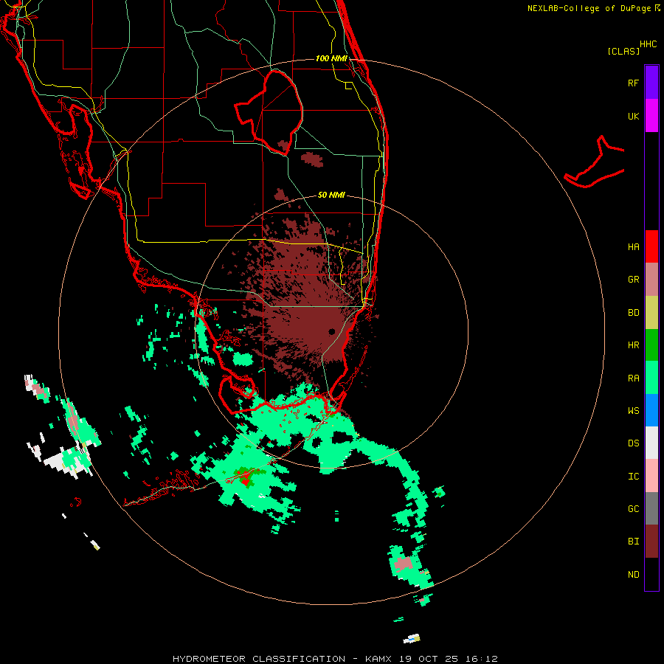Click the GC label in legend
The height and width of the screenshot is (664, 664).
click(633, 509)
